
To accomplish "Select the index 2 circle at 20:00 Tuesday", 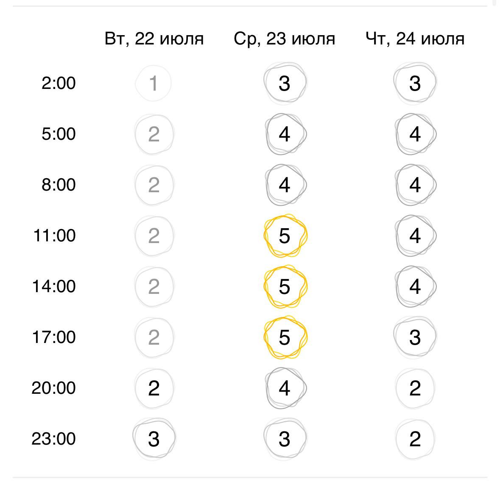I will tap(154, 388).
